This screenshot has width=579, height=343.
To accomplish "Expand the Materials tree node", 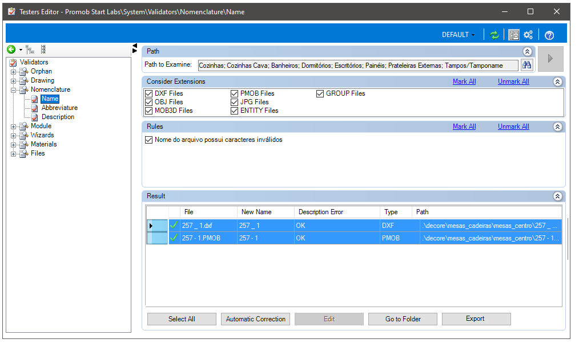I will click(13, 145).
